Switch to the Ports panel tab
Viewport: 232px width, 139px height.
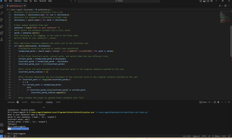point(58,102)
